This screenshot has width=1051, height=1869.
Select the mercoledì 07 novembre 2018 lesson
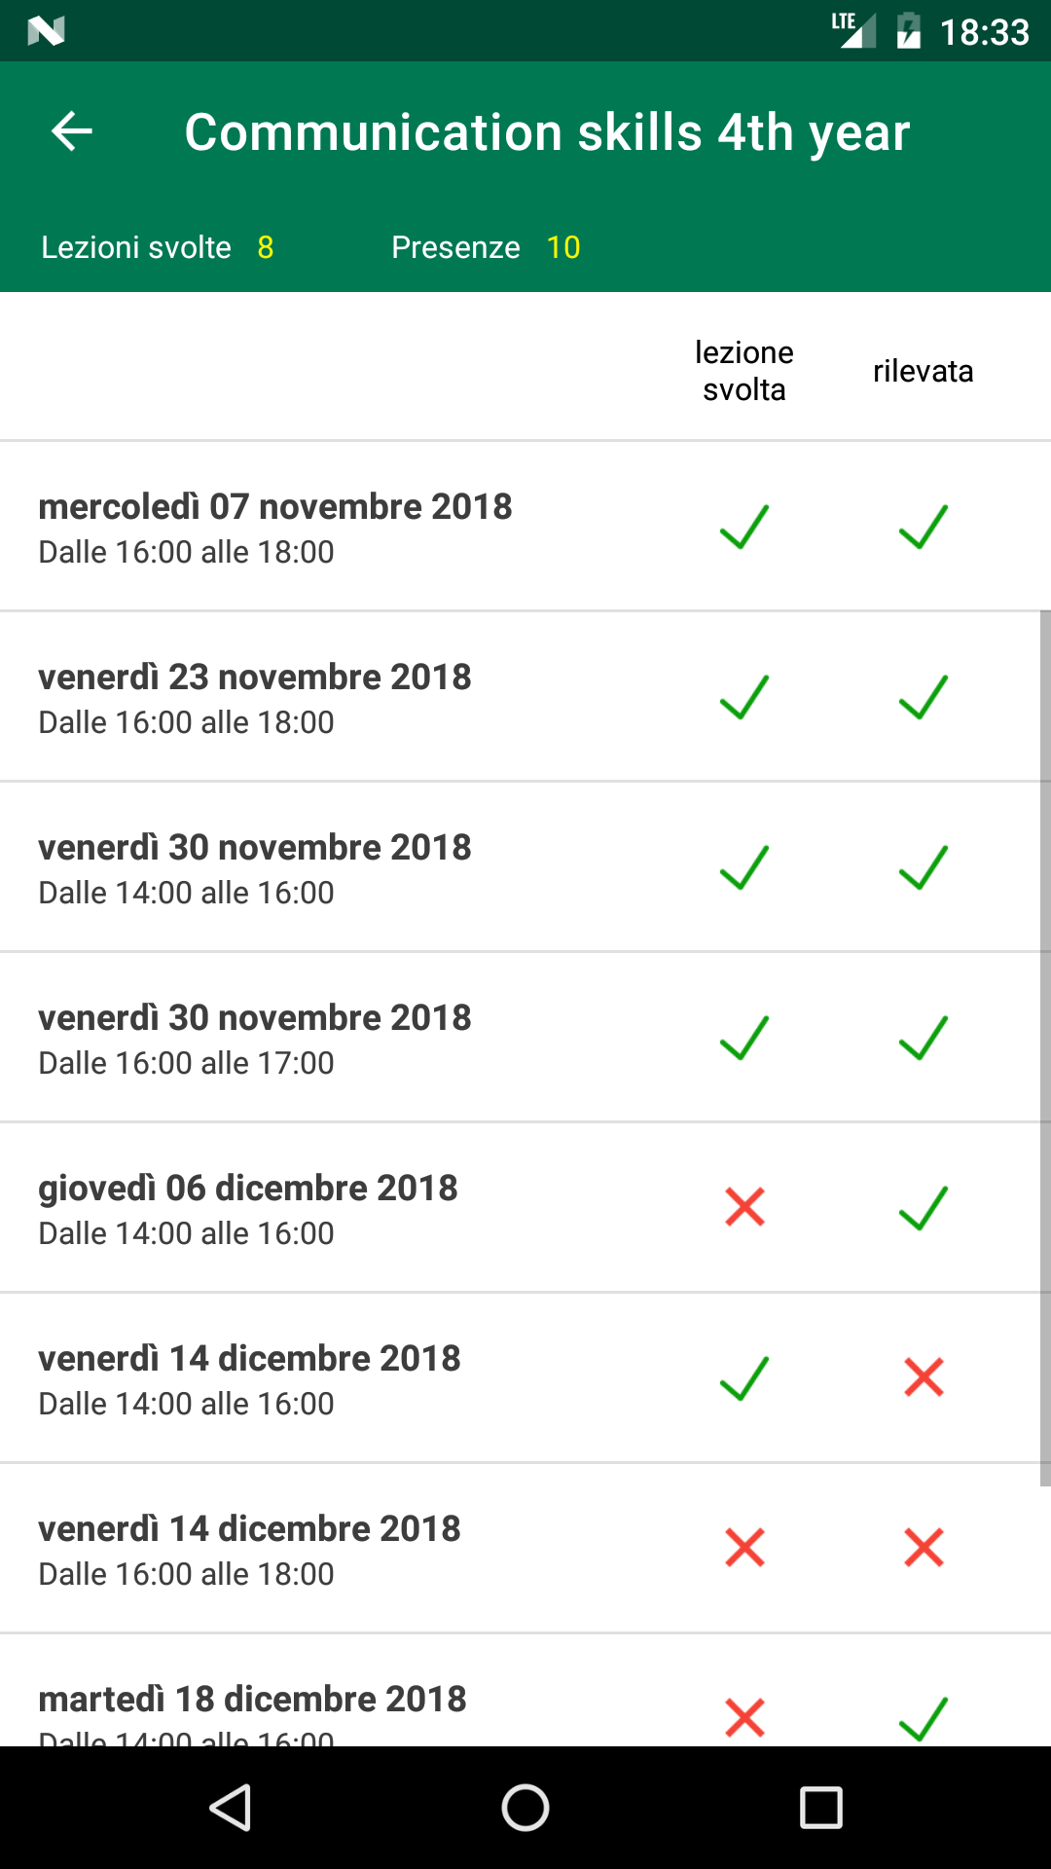pyautogui.click(x=275, y=527)
